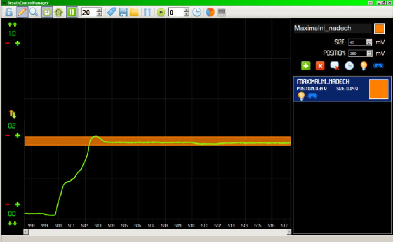The image size is (393, 242).
Task: Click the padlock unlock icon in toolbar
Action: pos(9,12)
